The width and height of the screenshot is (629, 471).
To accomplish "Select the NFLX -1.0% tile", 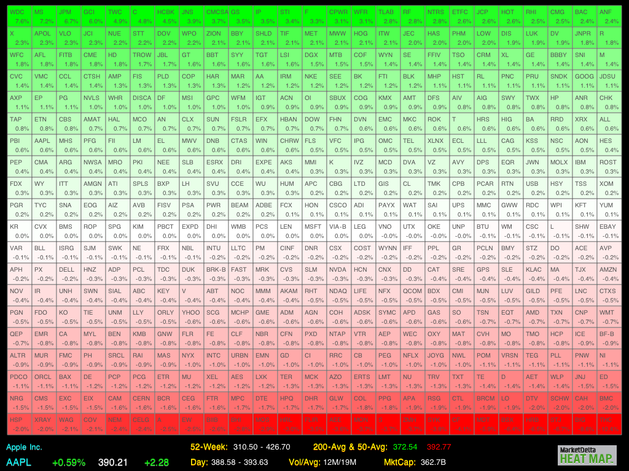I will [412, 360].
